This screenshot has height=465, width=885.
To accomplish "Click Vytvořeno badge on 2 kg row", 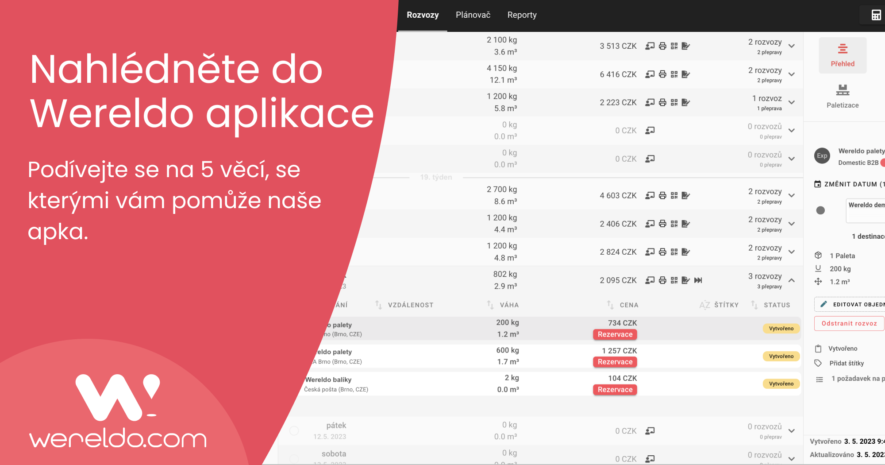I will [x=781, y=384].
